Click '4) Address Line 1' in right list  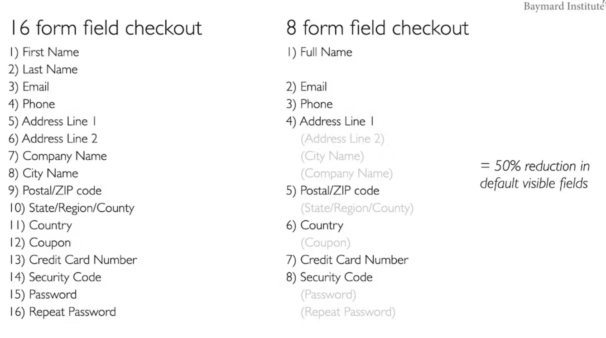coord(330,121)
